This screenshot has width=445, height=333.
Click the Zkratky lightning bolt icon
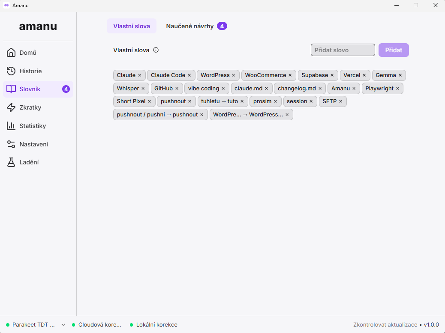11,107
